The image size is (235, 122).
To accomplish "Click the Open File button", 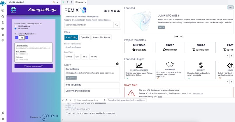I will (x=85, y=37).
